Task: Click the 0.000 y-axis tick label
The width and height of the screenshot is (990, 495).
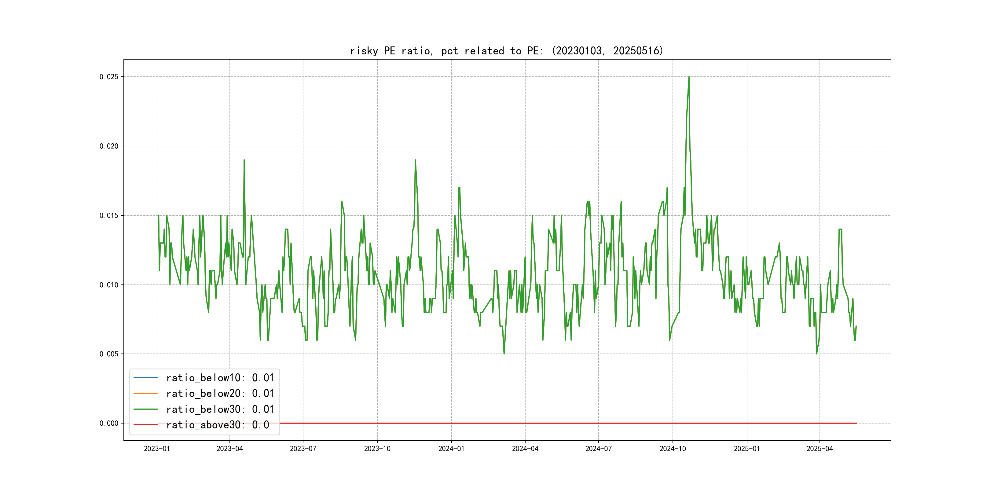Action: 109,423
